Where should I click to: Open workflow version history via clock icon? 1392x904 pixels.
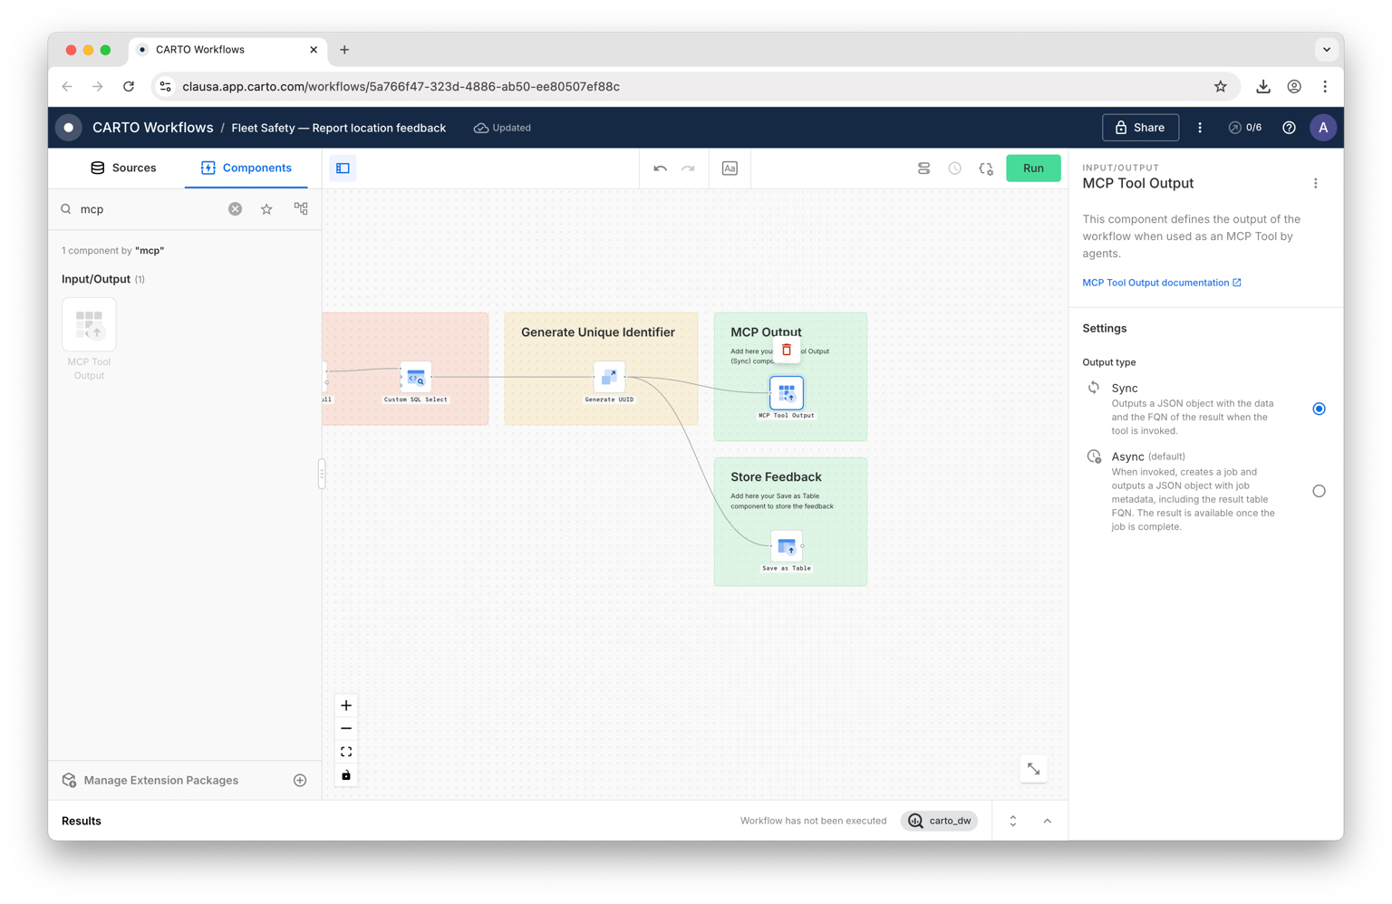[954, 168]
